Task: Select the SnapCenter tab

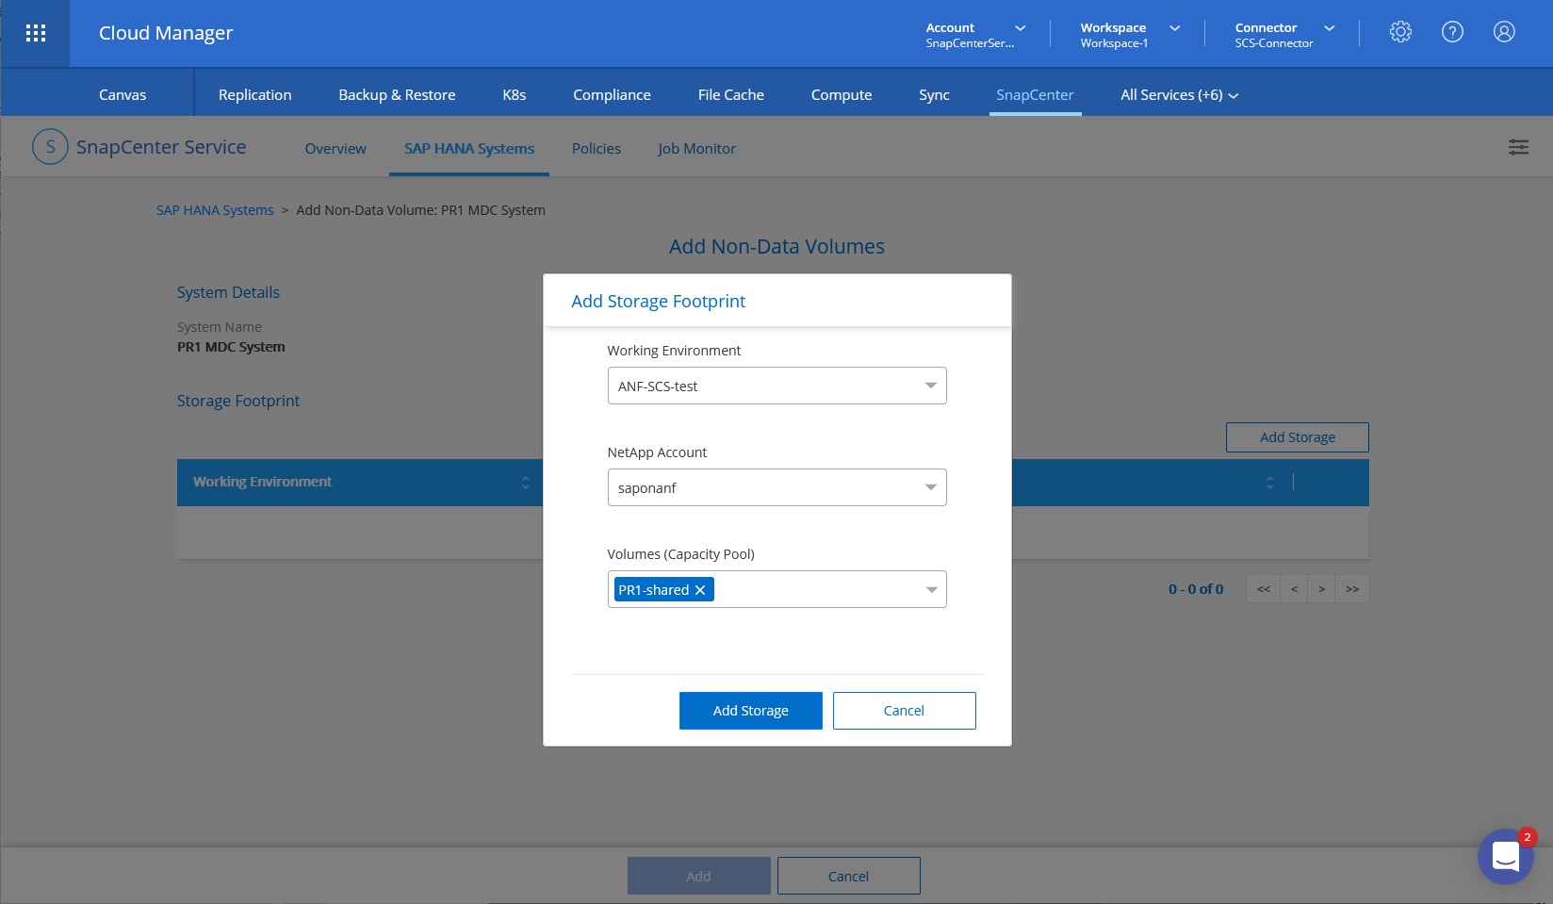Action: (x=1035, y=95)
